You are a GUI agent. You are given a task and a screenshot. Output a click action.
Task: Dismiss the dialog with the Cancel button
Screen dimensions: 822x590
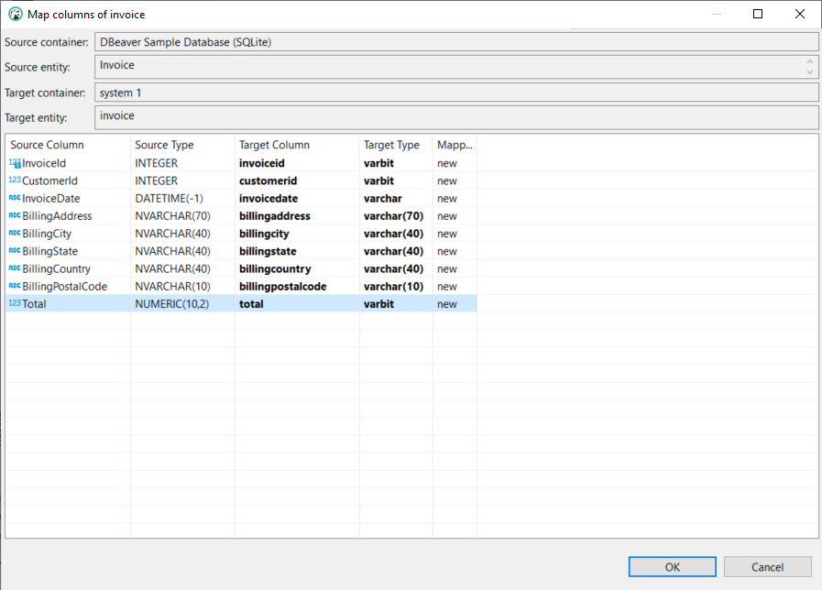[767, 566]
